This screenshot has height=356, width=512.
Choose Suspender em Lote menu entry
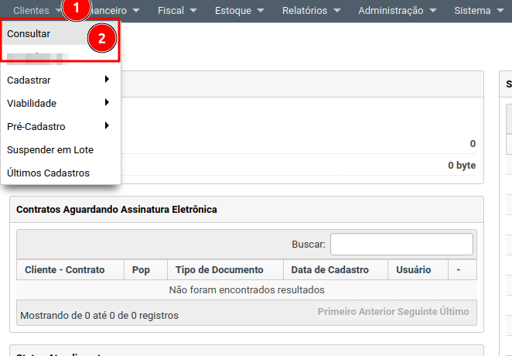coord(49,149)
